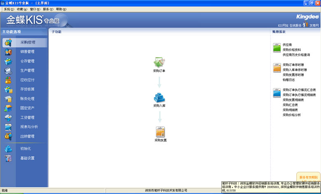Select the 销售管理 sidebar icon
The image size is (321, 194).
[8, 52]
